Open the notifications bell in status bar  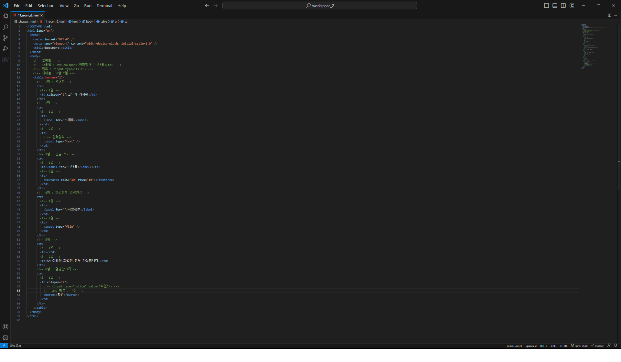616,346
